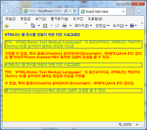This screenshot has width=147, height=130.
Task: Open the Print options dropdown arrow
Action: pyautogui.click(x=70, y=26)
